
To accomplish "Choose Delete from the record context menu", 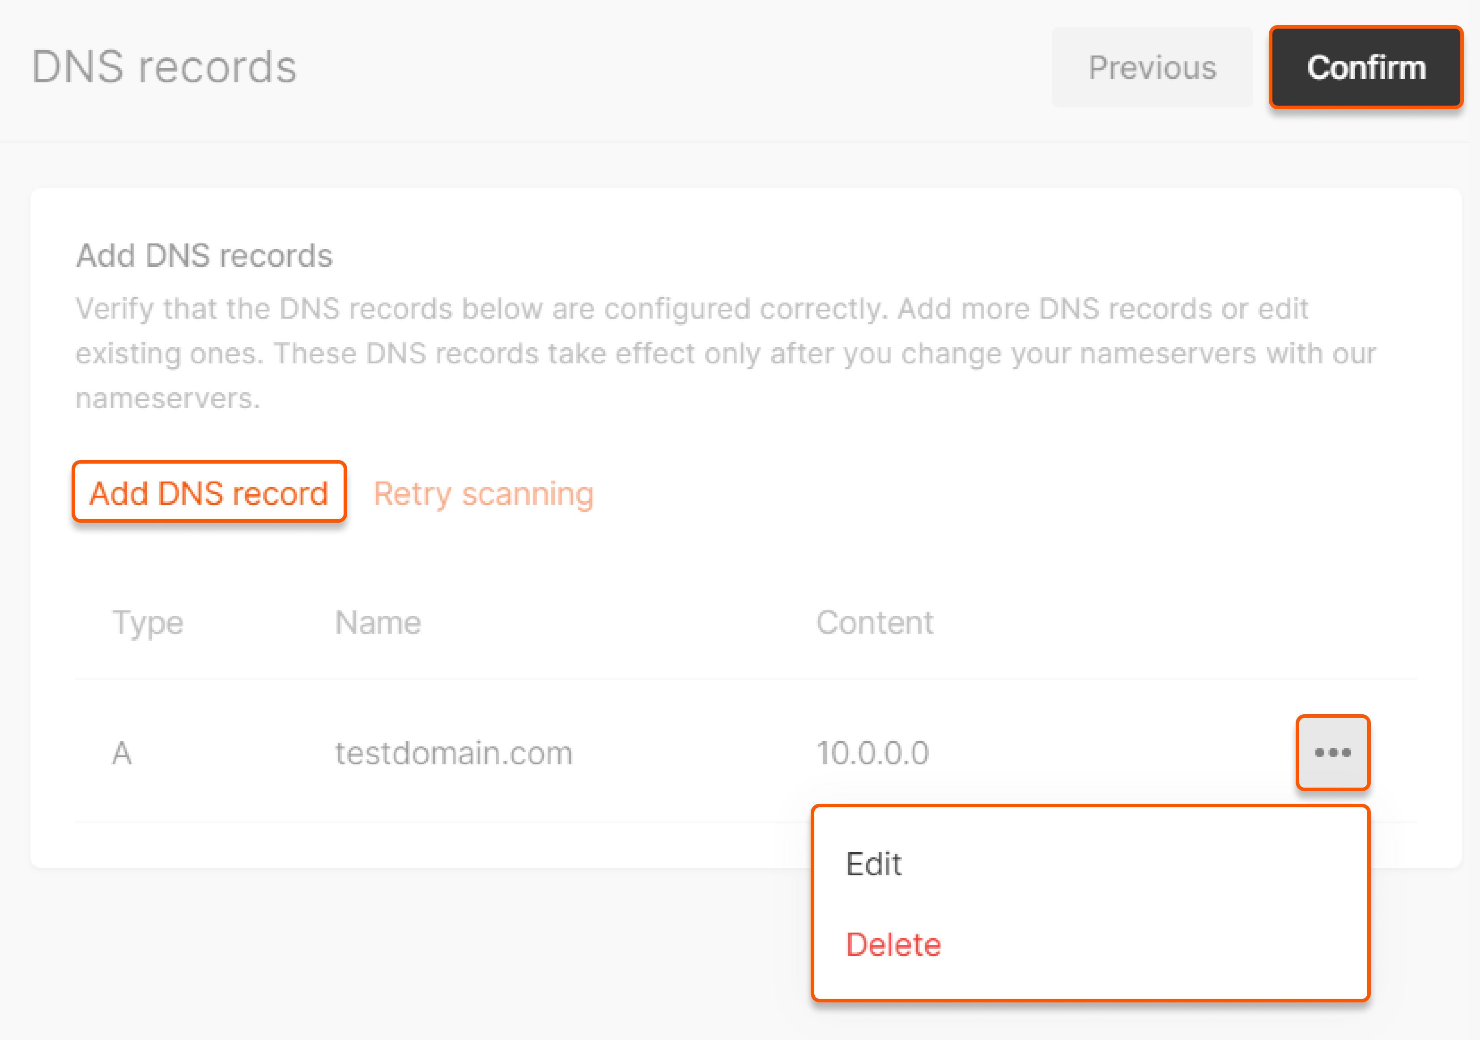I will click(x=893, y=944).
